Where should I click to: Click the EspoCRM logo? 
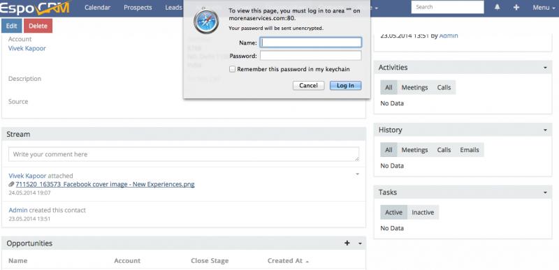34,8
